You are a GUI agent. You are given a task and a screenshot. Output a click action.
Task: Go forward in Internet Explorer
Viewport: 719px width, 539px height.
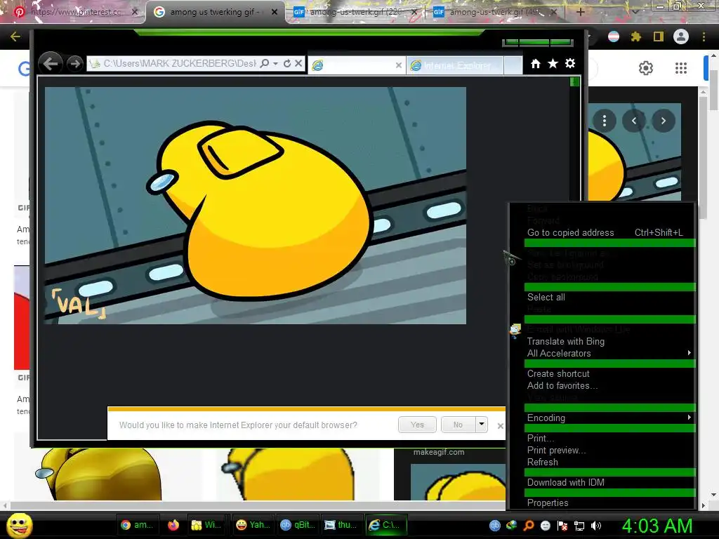(74, 64)
